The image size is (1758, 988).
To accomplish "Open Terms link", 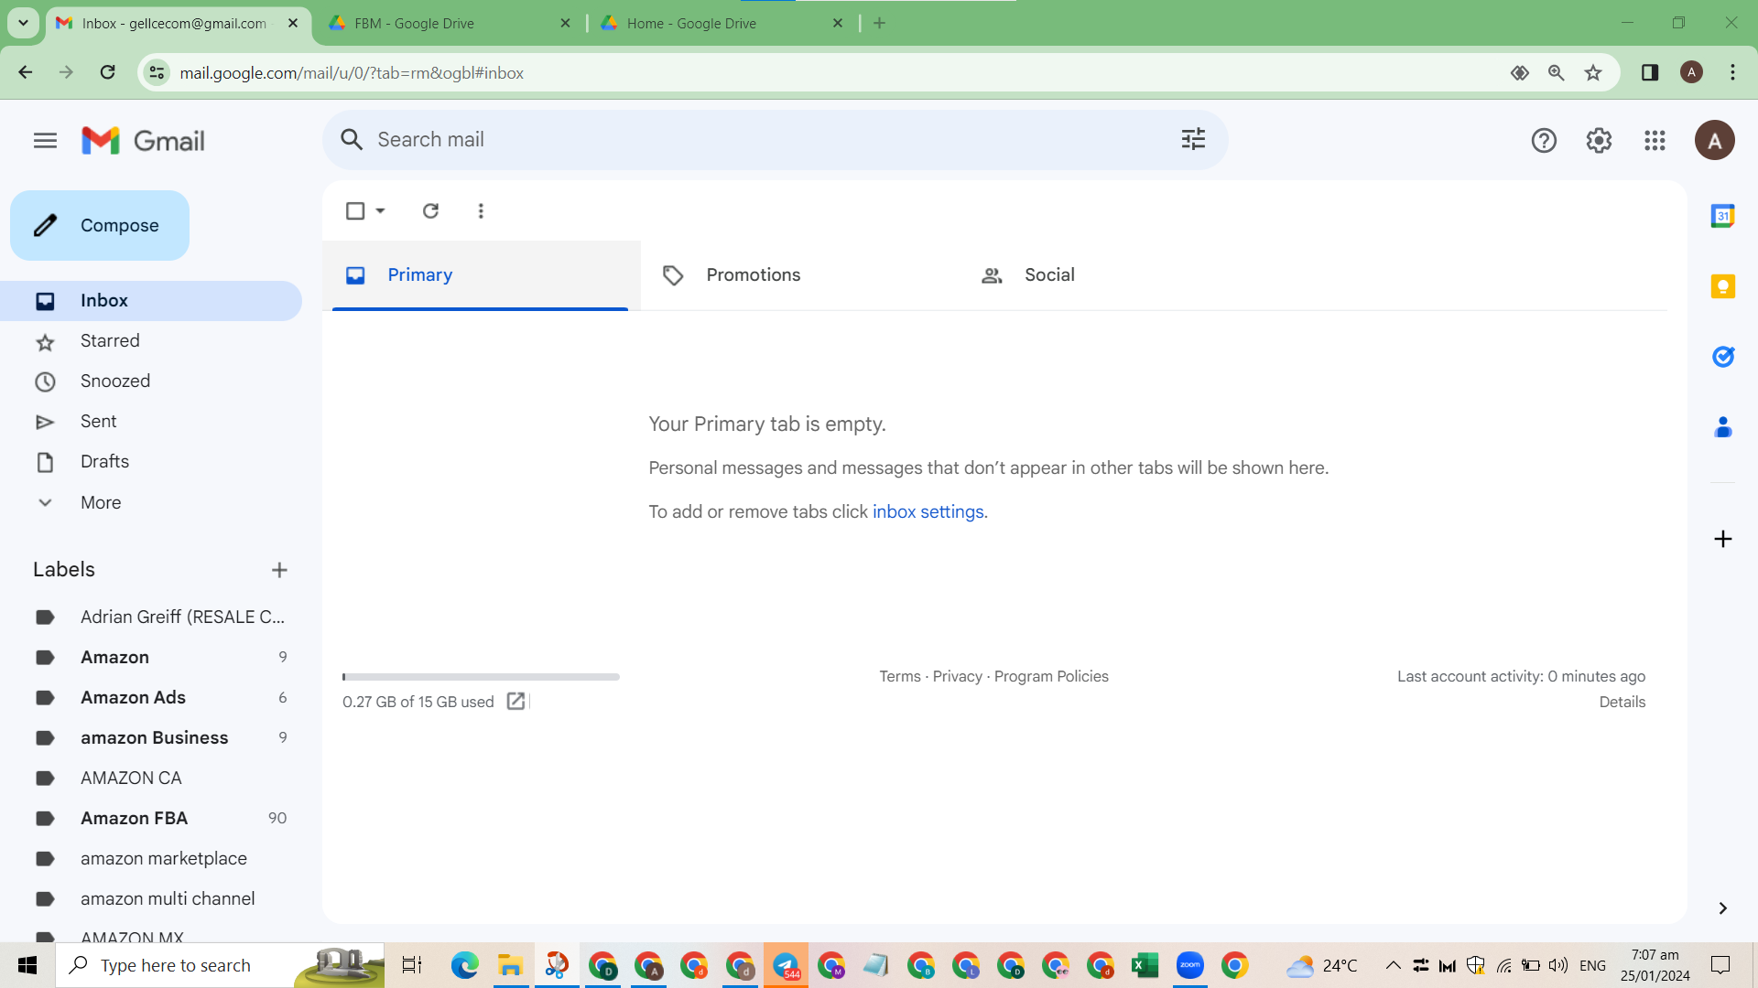I will pyautogui.click(x=900, y=677).
